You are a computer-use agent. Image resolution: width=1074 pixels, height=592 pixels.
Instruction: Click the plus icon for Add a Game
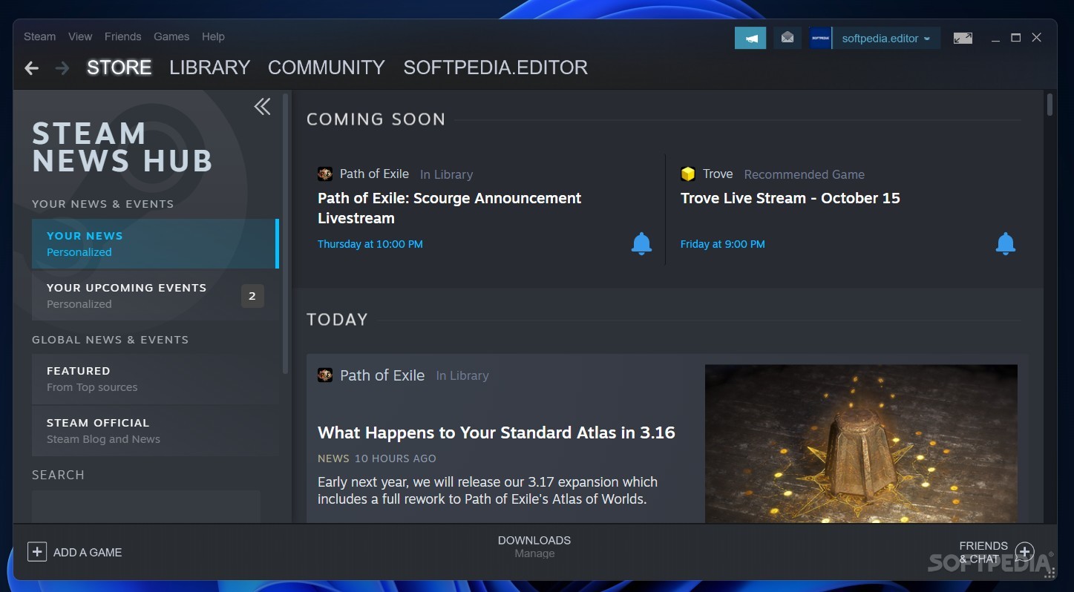36,552
